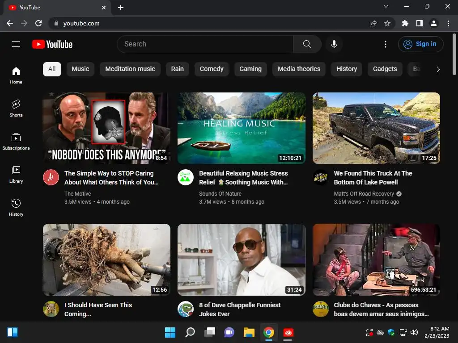Viewport: 458px width, 343px height.
Task: Click squirrel avatar beside 'I Should Have Seen'
Action: coord(51,309)
